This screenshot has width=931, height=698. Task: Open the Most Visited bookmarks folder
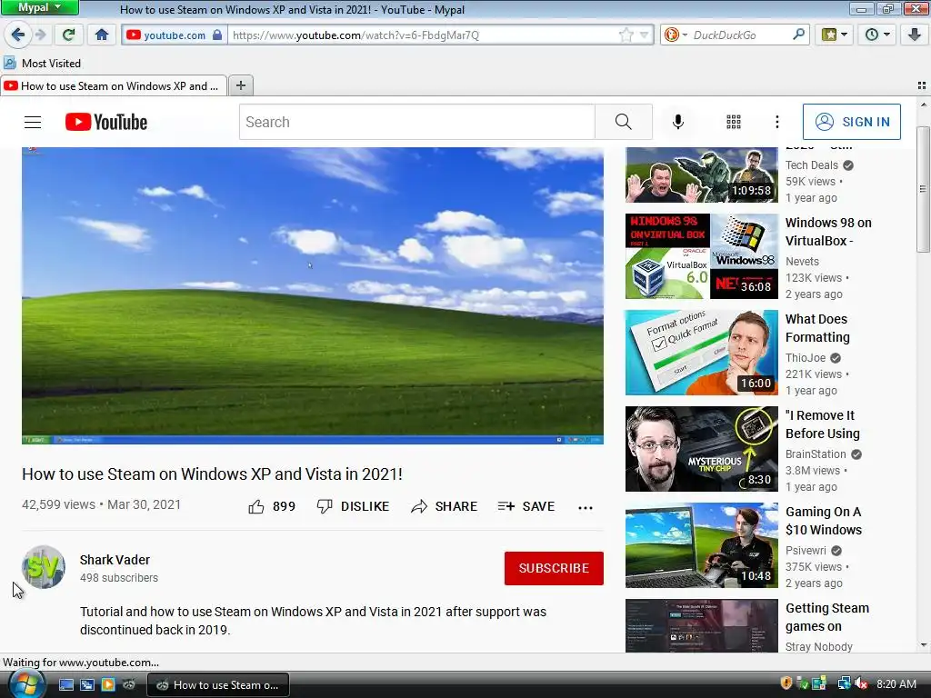42,63
